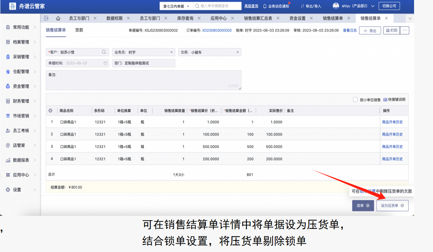Click the more options ellipsis button
This screenshot has height=252, width=433.
click(405, 30)
